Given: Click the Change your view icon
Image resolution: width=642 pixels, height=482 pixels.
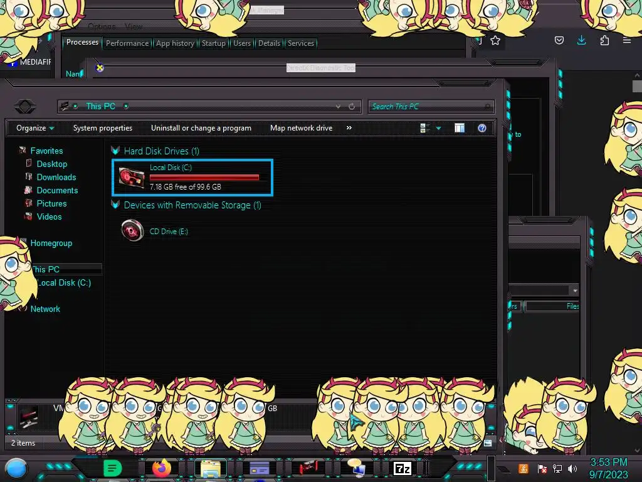Looking at the screenshot, I should [424, 128].
